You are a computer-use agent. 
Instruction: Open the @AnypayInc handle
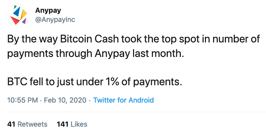tap(55, 20)
